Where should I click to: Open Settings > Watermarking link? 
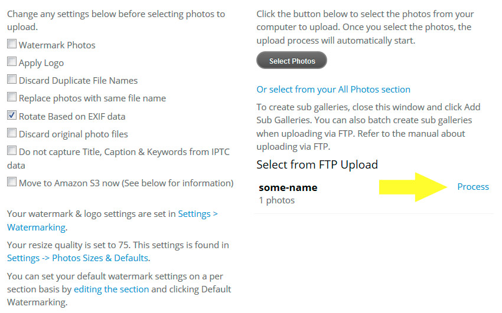112,220
